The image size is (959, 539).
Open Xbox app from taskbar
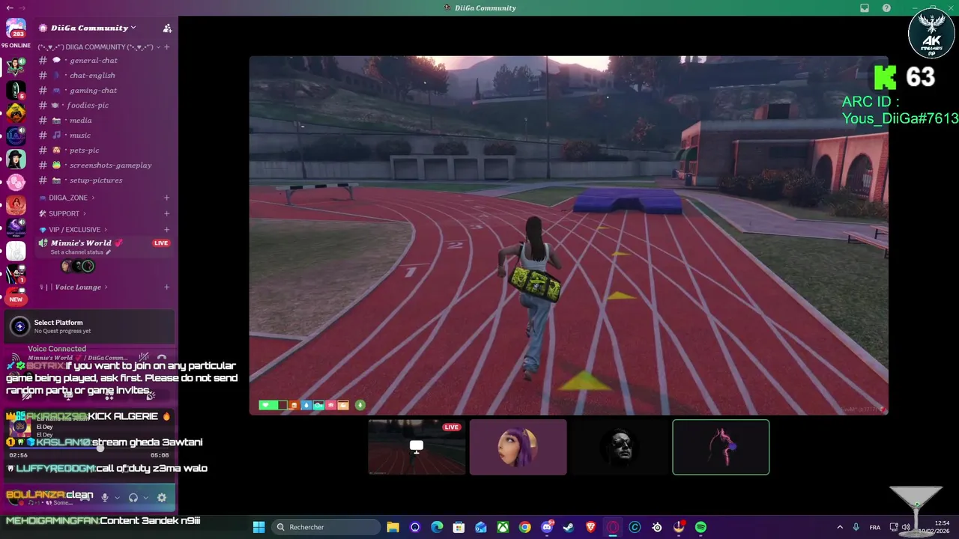503,527
